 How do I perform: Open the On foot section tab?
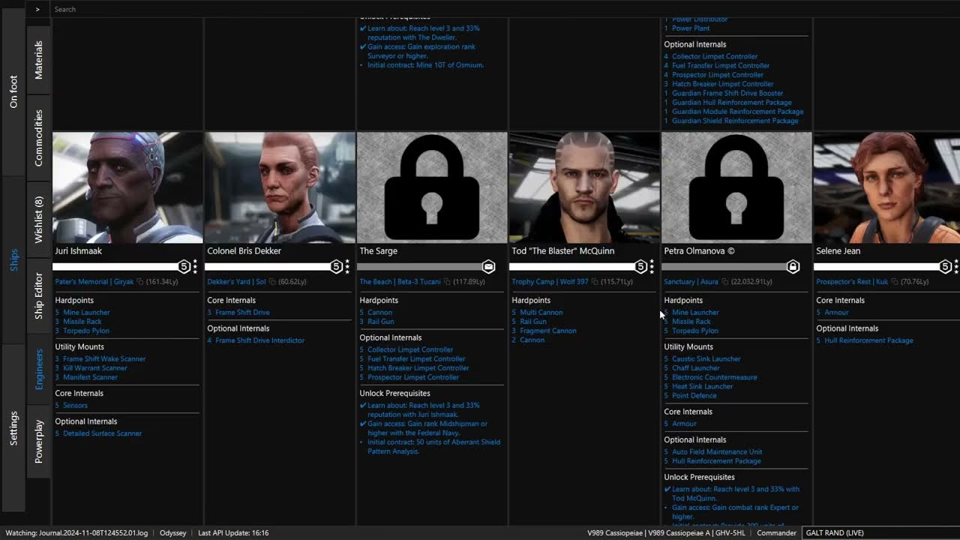click(13, 91)
